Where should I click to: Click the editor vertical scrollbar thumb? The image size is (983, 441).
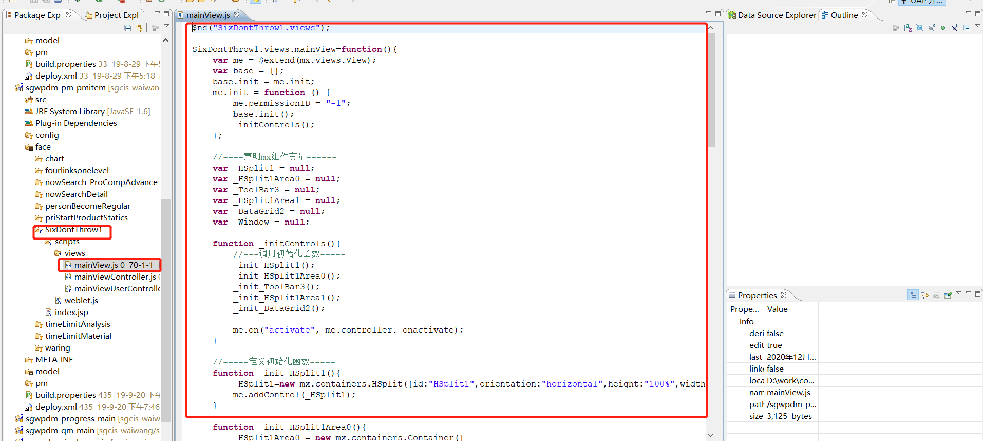[x=711, y=89]
